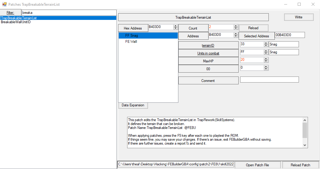Open the Data Expansion option
The width and height of the screenshot is (320, 169).
pos(133,105)
